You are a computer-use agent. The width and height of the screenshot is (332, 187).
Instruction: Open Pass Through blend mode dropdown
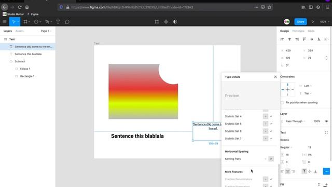[x=295, y=121]
